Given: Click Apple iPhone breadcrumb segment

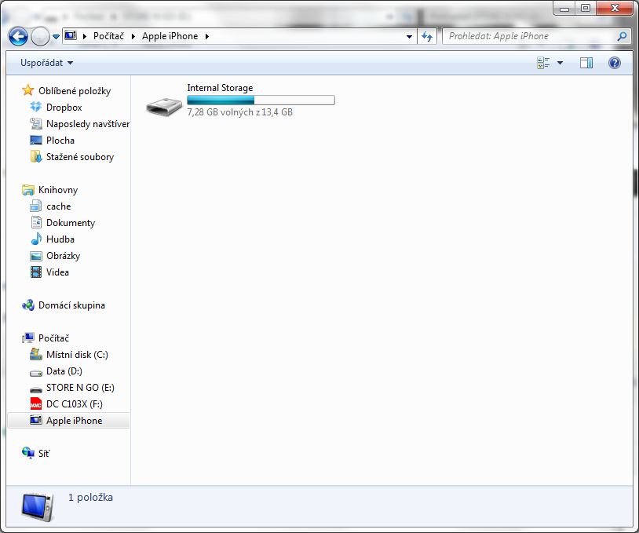Looking at the screenshot, I should (x=170, y=36).
